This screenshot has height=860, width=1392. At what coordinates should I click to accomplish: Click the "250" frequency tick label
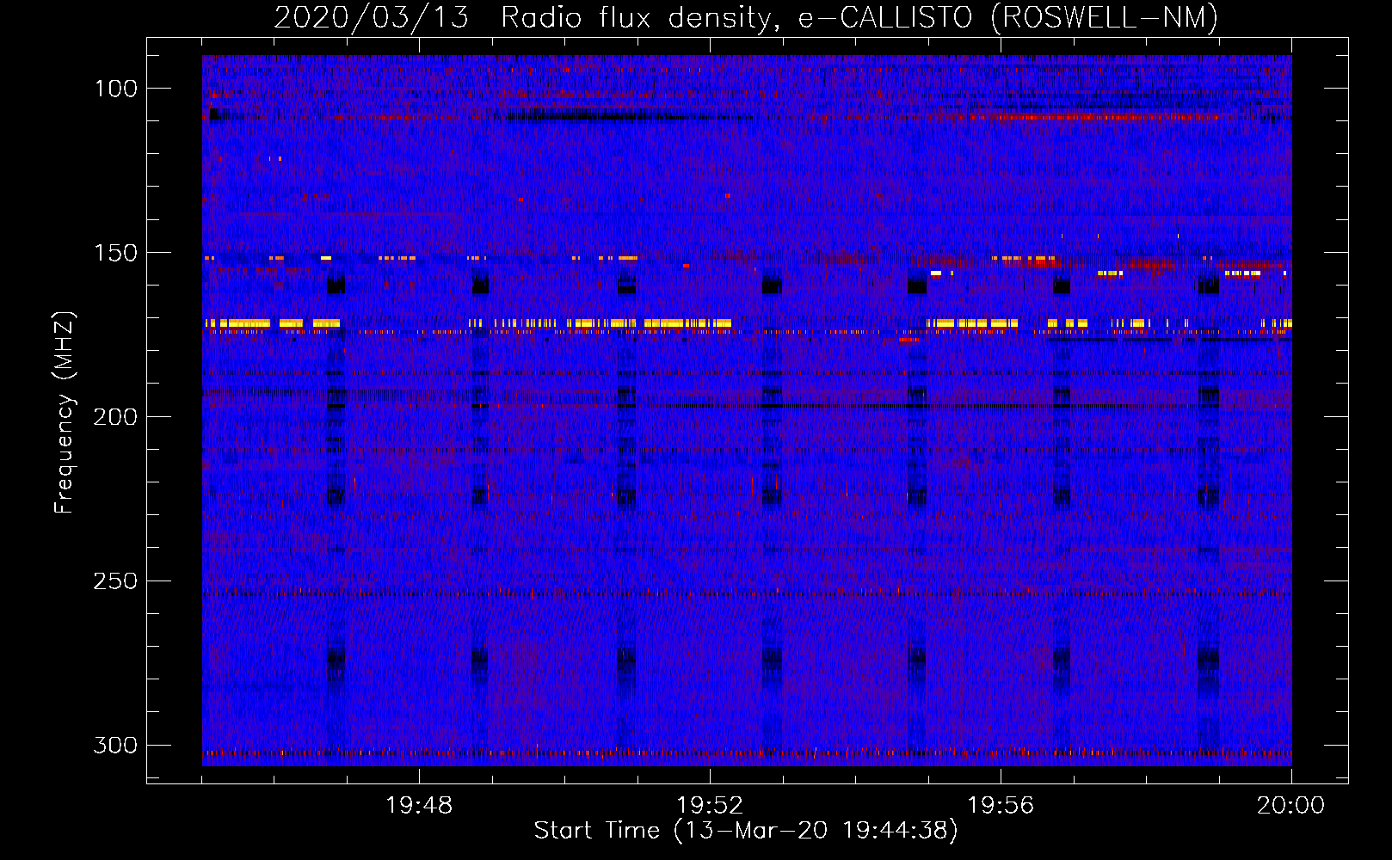click(x=115, y=581)
